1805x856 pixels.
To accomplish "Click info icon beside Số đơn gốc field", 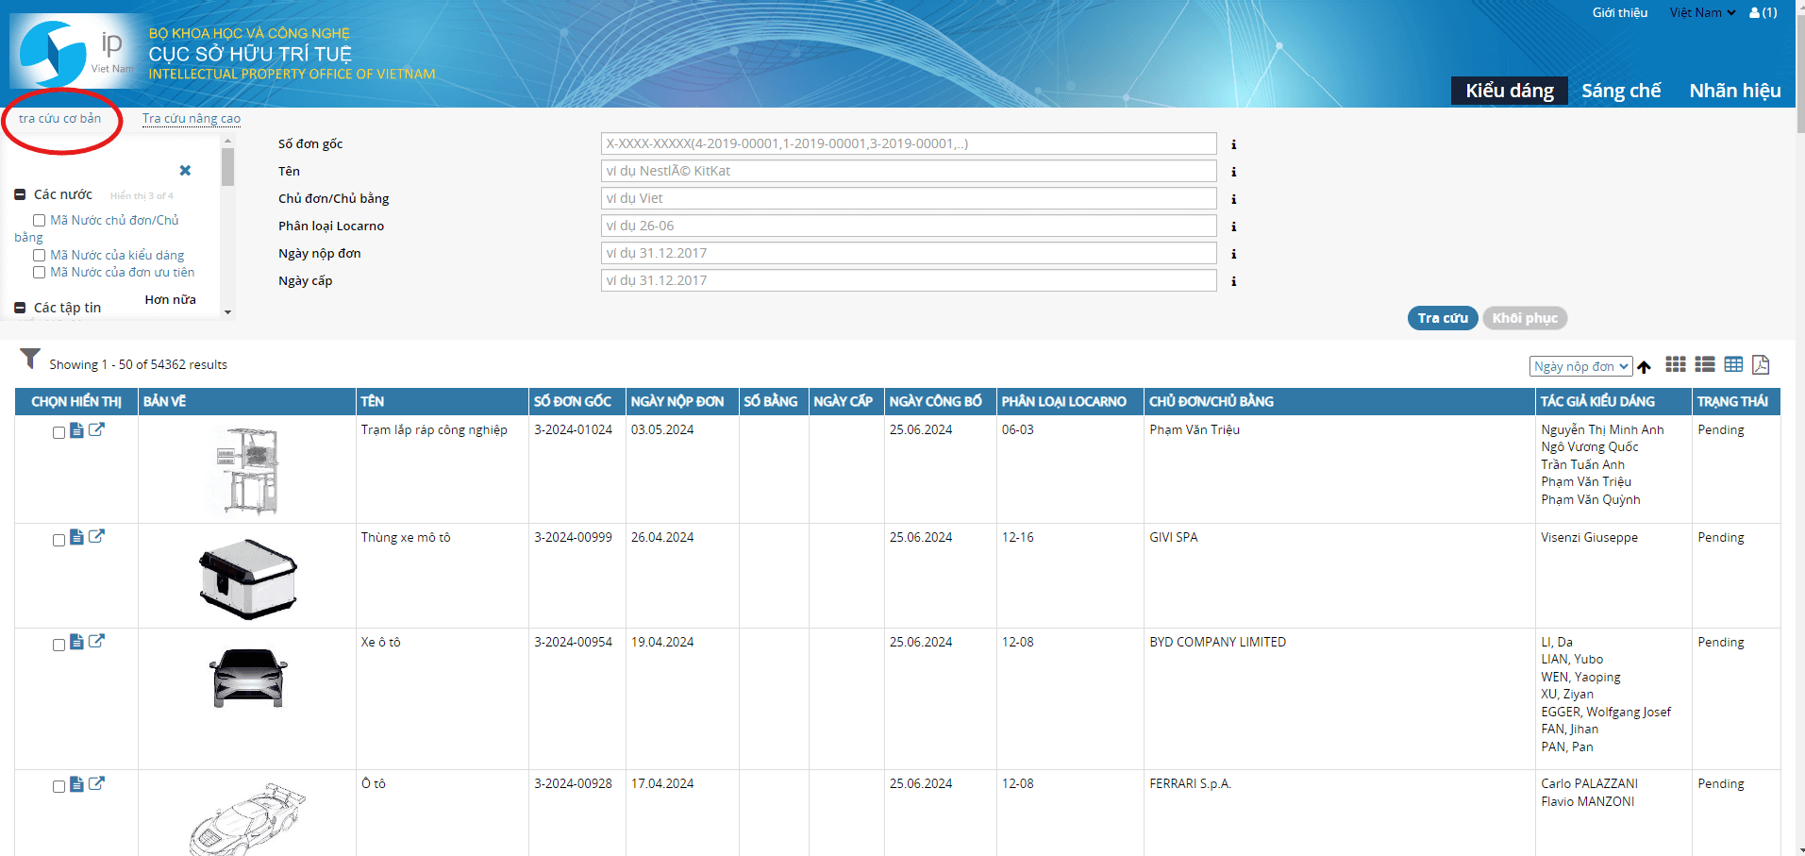I will 1233,144.
